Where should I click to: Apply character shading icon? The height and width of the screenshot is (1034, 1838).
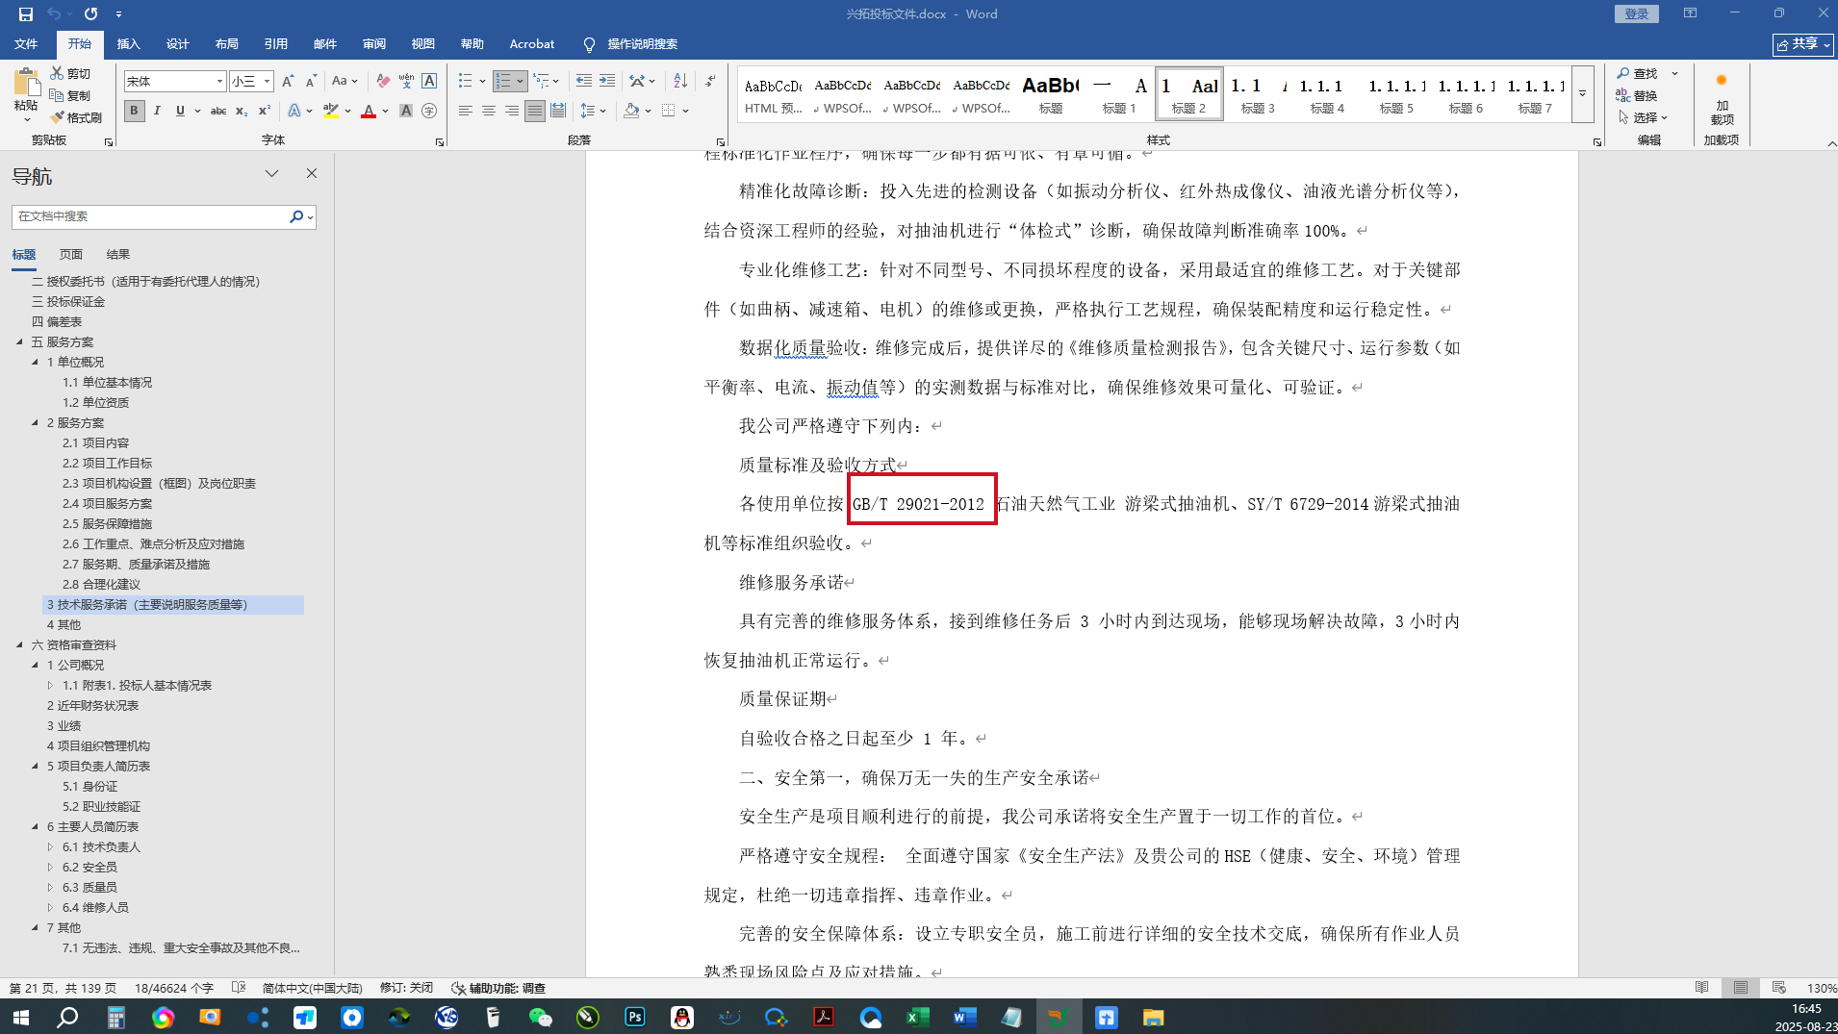pos(406,112)
